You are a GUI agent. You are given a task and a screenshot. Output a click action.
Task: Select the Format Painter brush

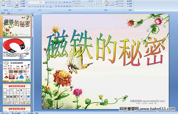point(7,6)
